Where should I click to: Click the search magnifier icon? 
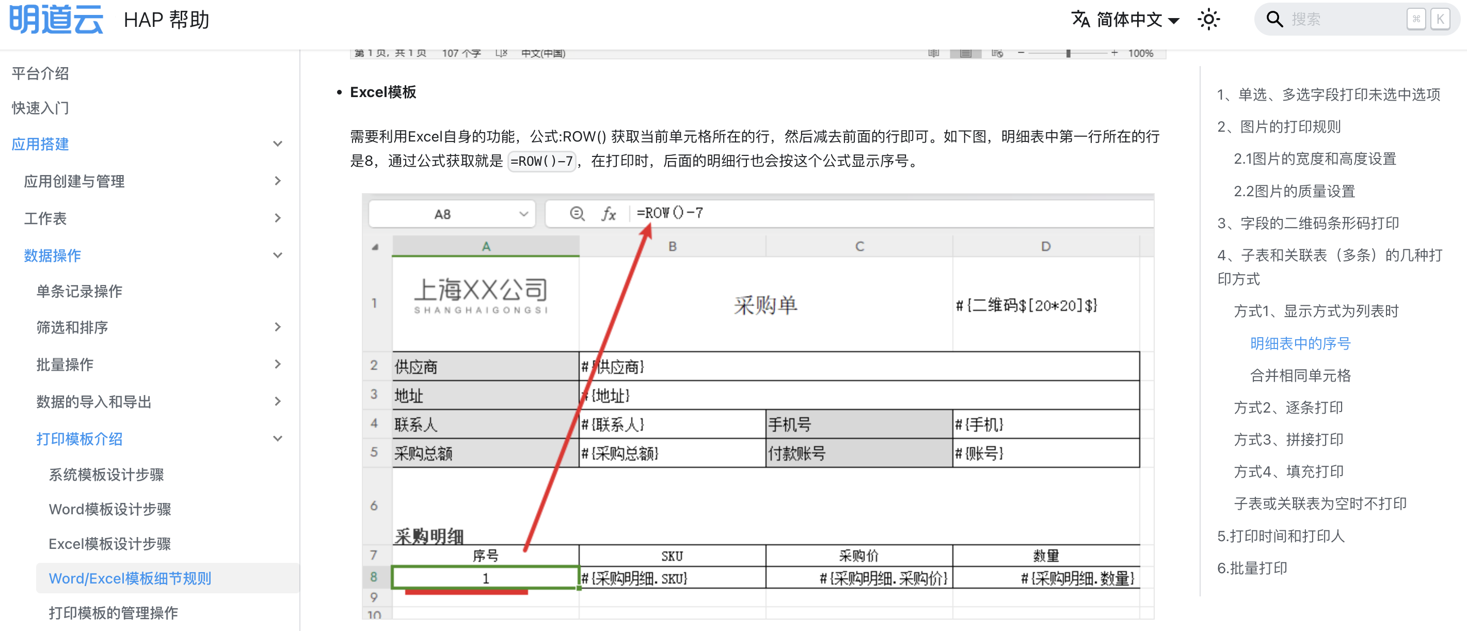click(1273, 19)
